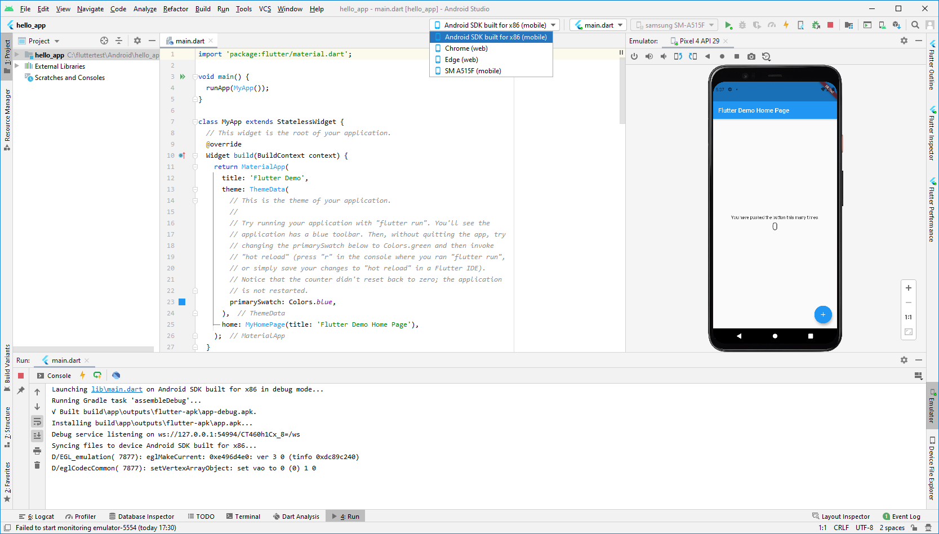Open the Tools menu
Image resolution: width=939 pixels, height=534 pixels.
coord(244,9)
